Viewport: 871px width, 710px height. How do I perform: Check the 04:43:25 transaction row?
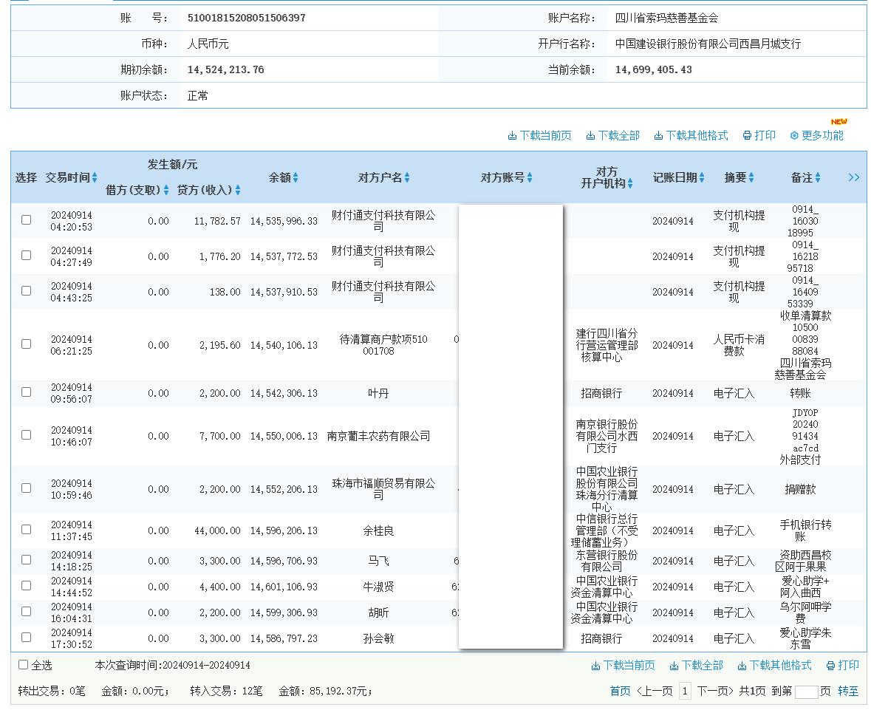pyautogui.click(x=26, y=291)
